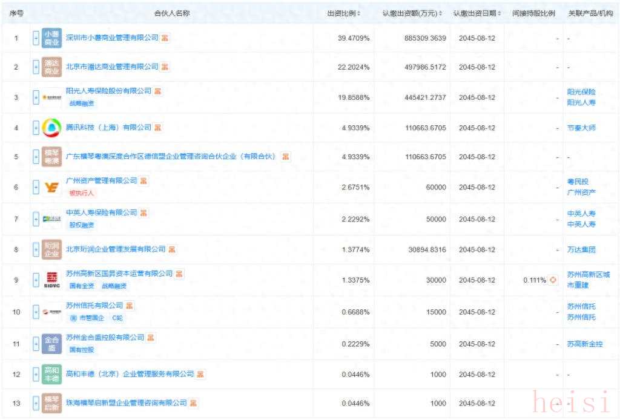The image size is (620, 420).
Task: Expand row 1 深圳市小善商业管理 plus toggle
Action: [36, 38]
